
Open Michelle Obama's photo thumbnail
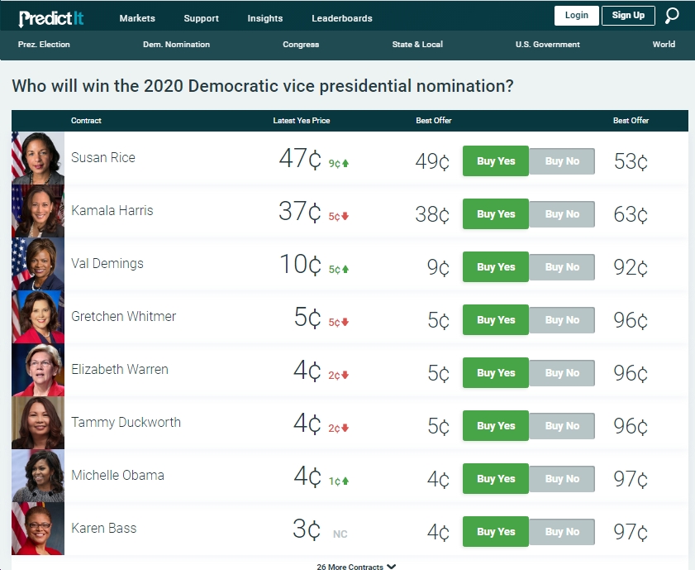38,476
